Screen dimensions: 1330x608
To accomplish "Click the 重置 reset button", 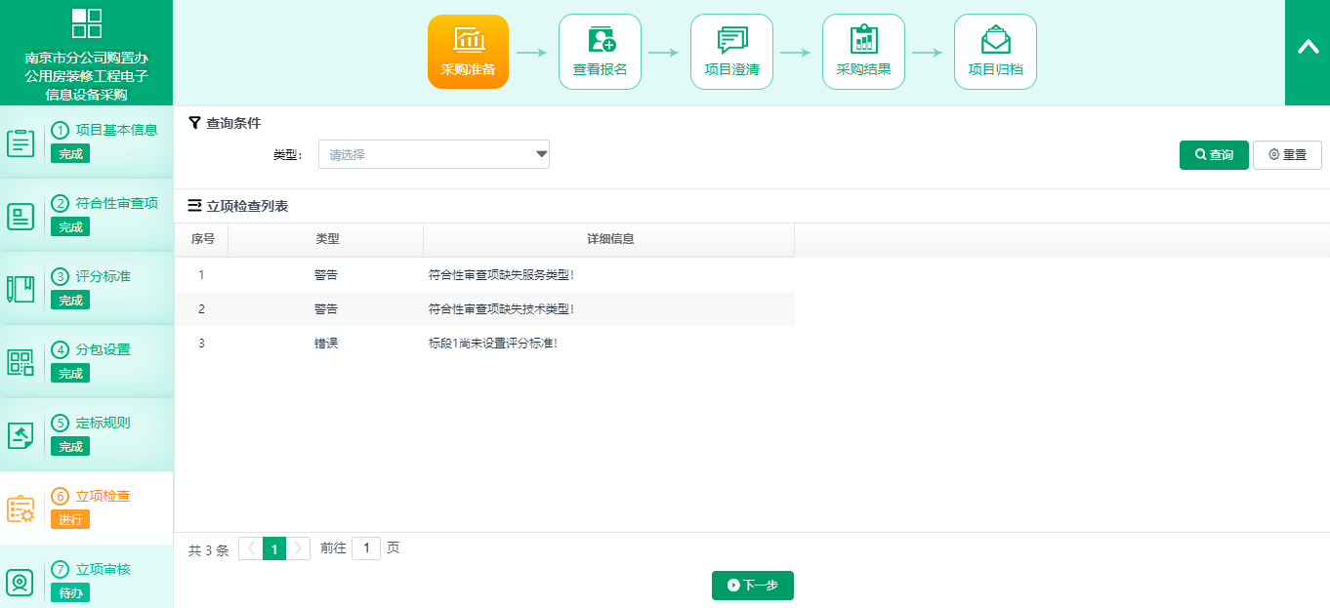I will pos(1287,155).
